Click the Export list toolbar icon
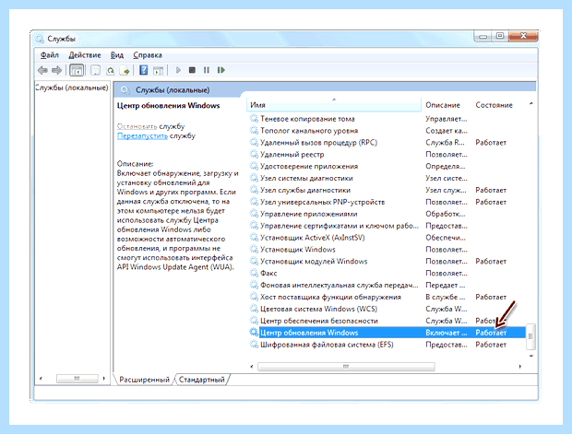572x434 pixels. [x=125, y=70]
